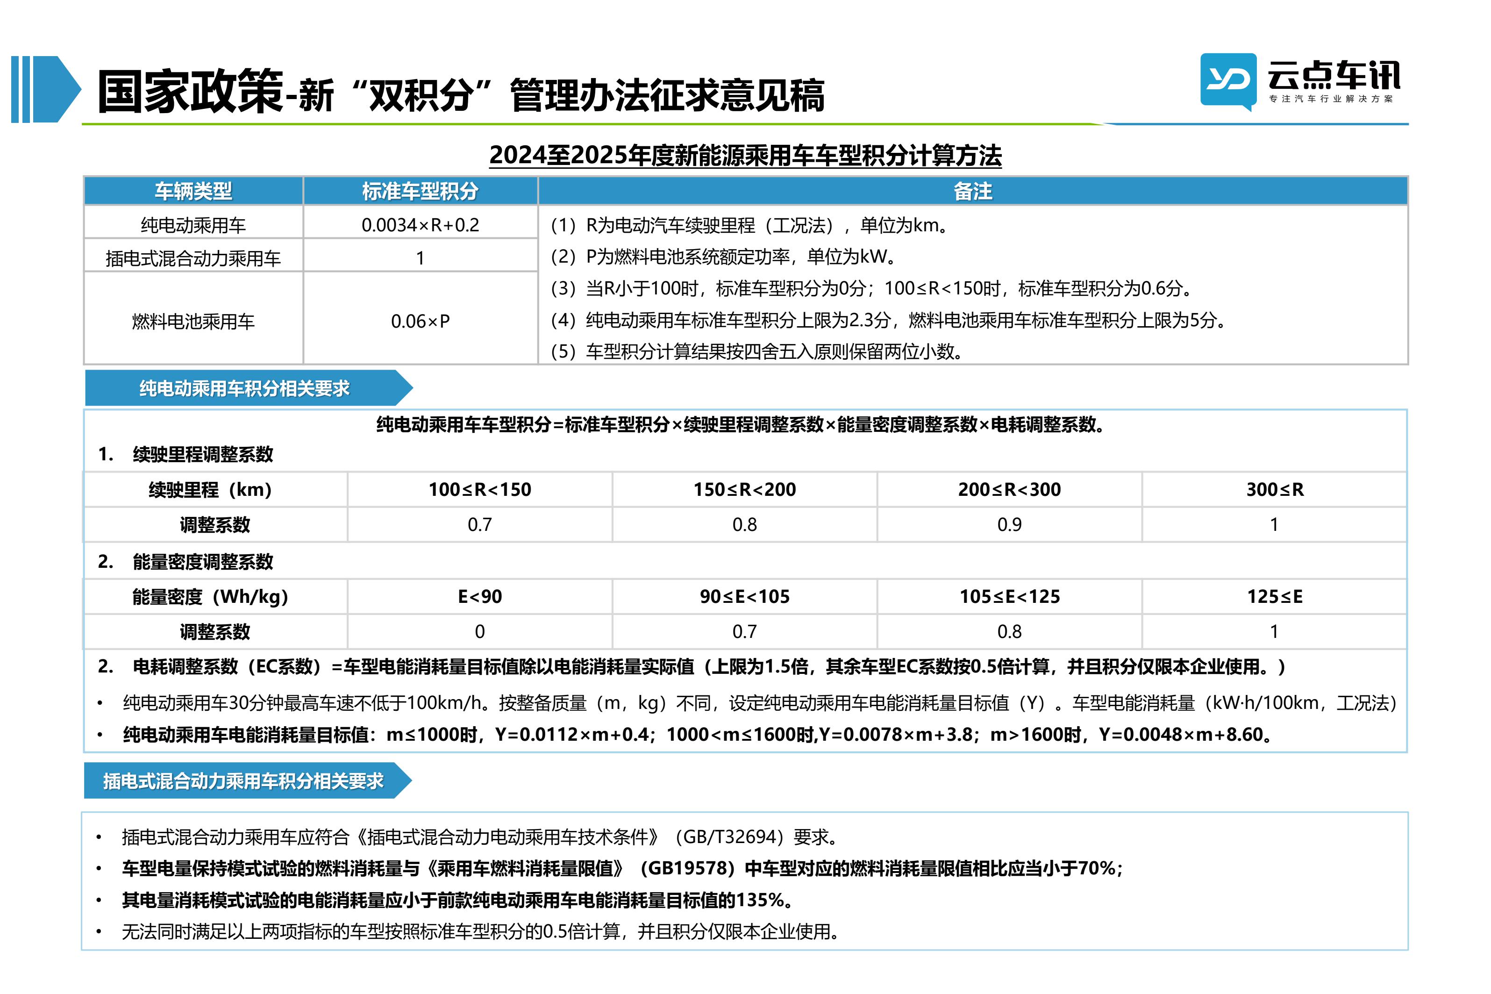Click note (1) about R为电动汽车续驶里程
This screenshot has width=1491, height=994.
click(750, 225)
